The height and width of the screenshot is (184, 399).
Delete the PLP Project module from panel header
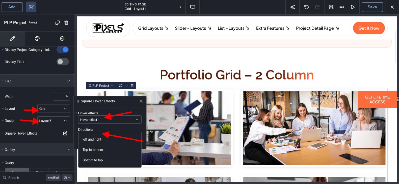click(x=66, y=23)
